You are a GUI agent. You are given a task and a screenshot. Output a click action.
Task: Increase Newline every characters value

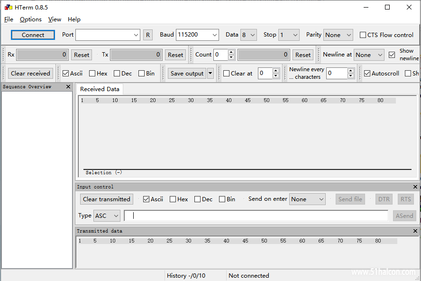point(350,71)
